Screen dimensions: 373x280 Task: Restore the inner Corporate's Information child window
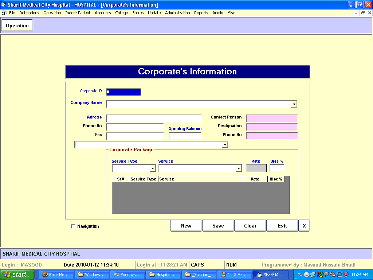pyautogui.click(x=363, y=13)
